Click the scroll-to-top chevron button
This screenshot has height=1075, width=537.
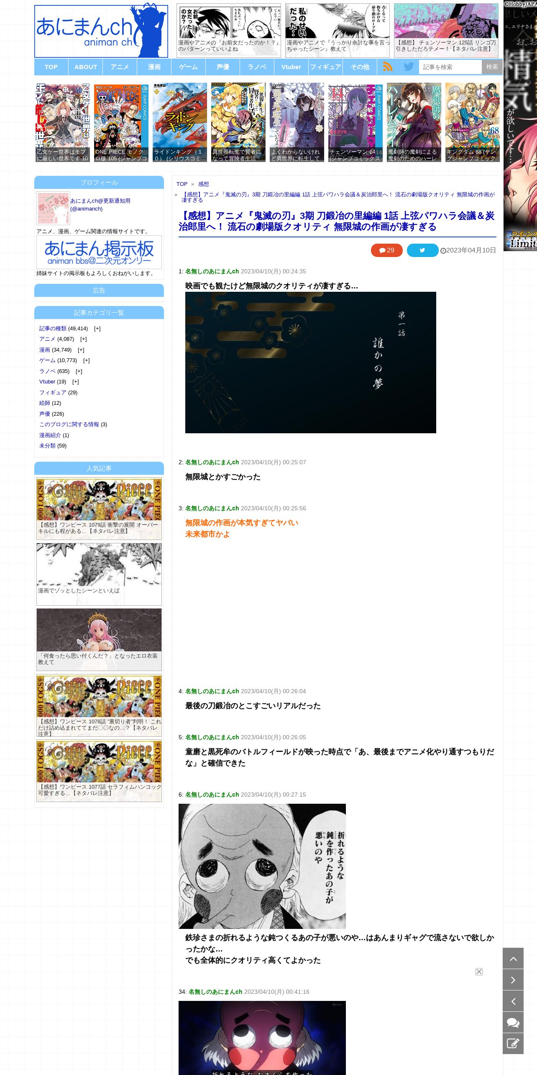(x=513, y=958)
